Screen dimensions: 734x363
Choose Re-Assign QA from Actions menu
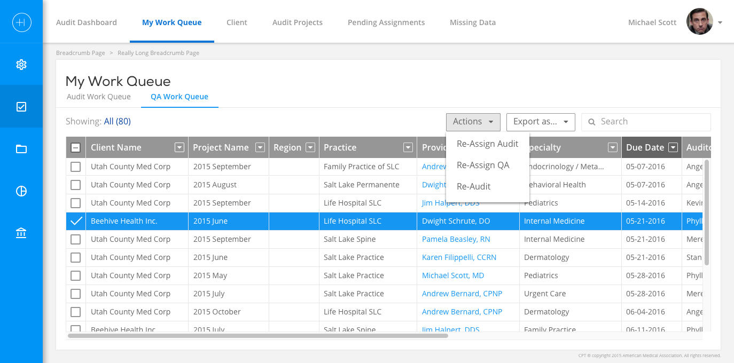[x=483, y=165]
